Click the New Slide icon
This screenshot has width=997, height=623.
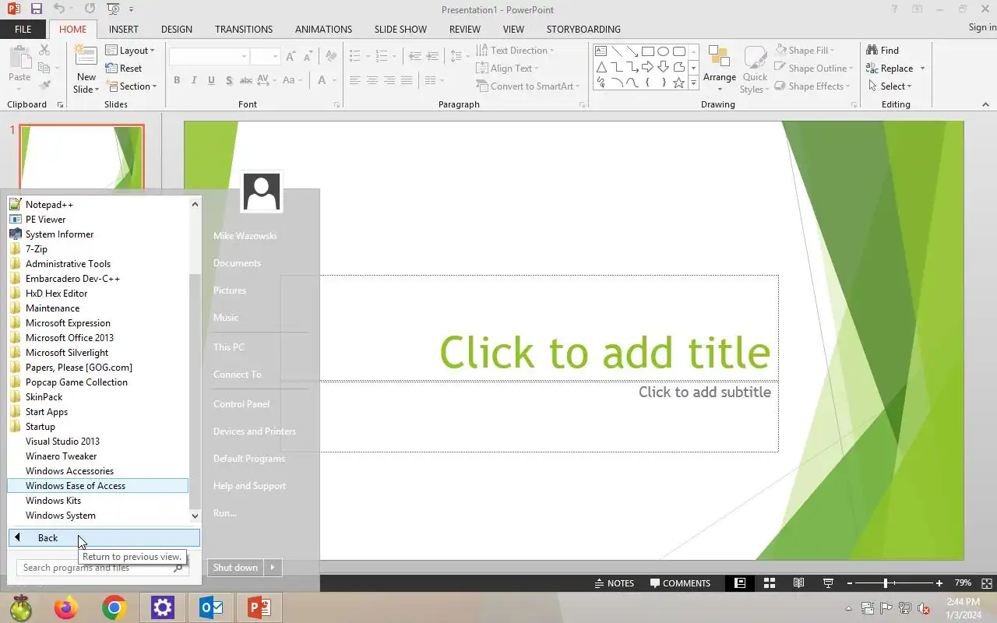[x=86, y=58]
